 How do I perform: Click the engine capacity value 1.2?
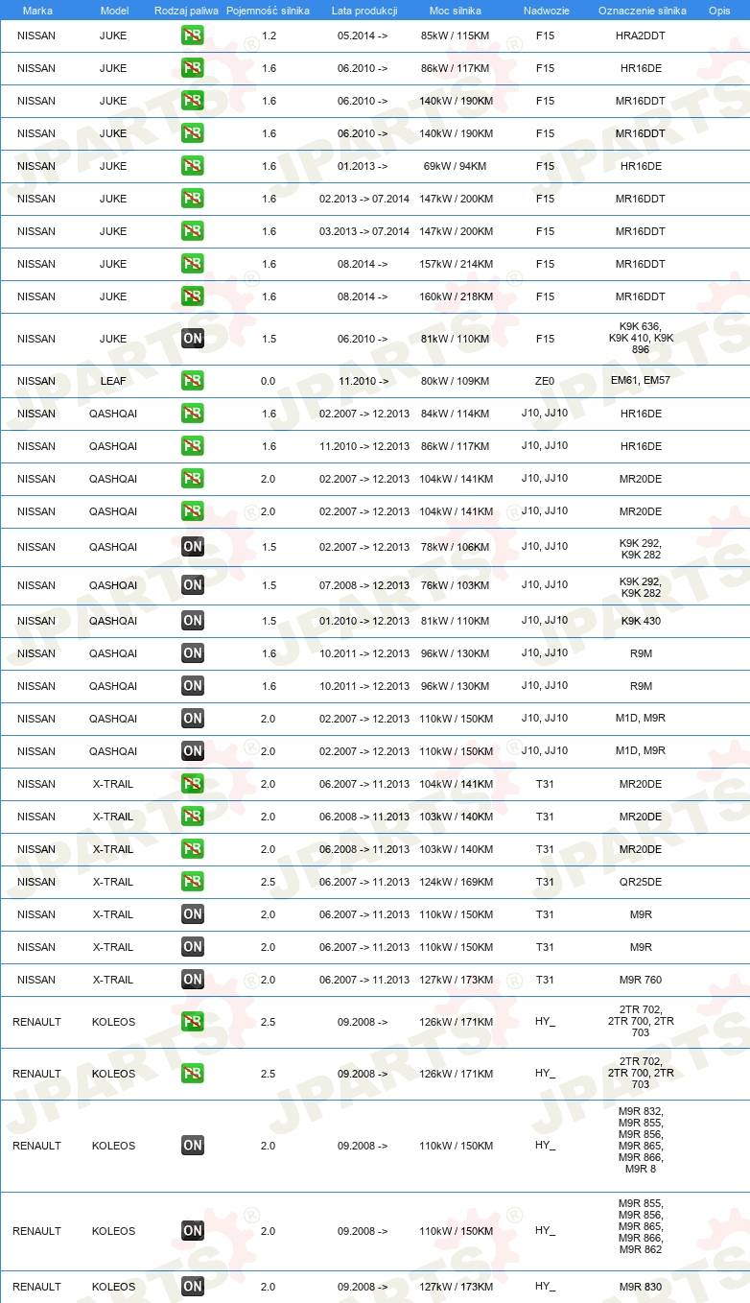(269, 36)
